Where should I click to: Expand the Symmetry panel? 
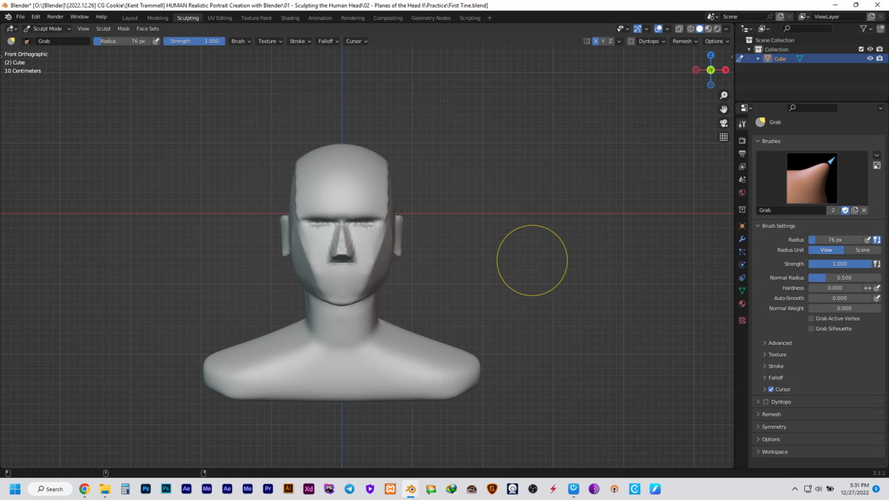[774, 427]
